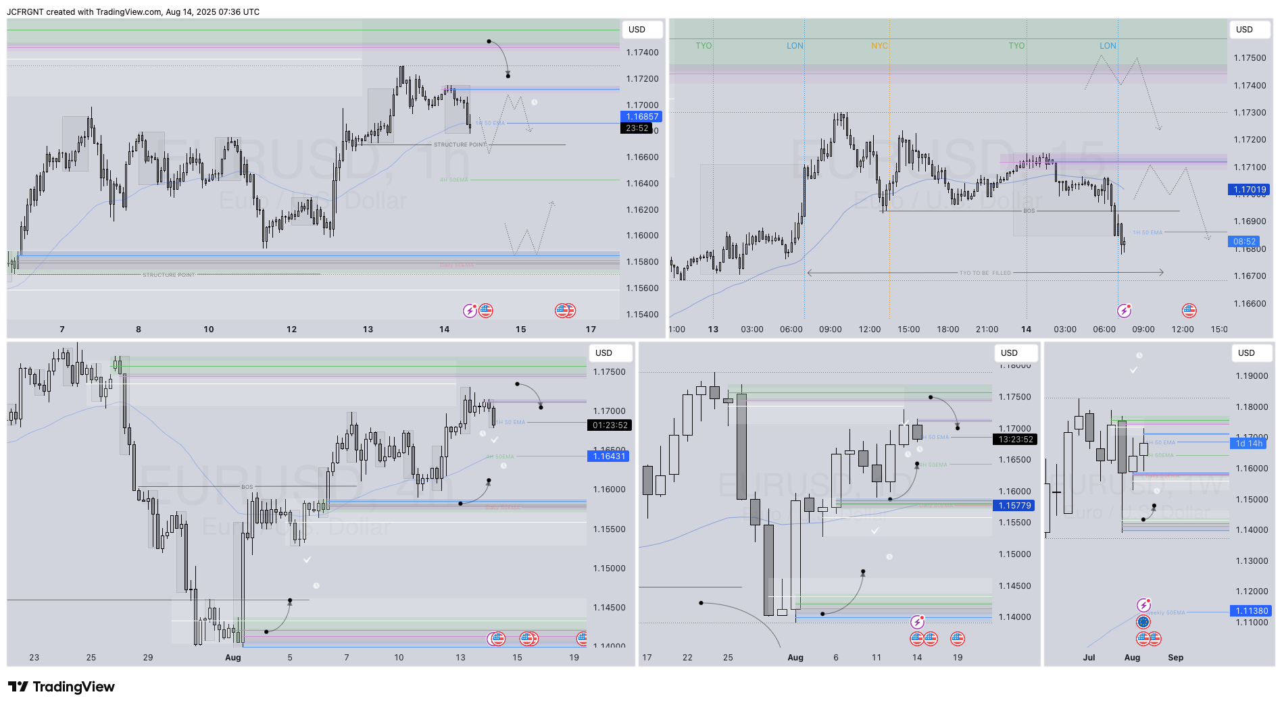Open the USD currency selector on the 15-minute chart

pos(1250,30)
